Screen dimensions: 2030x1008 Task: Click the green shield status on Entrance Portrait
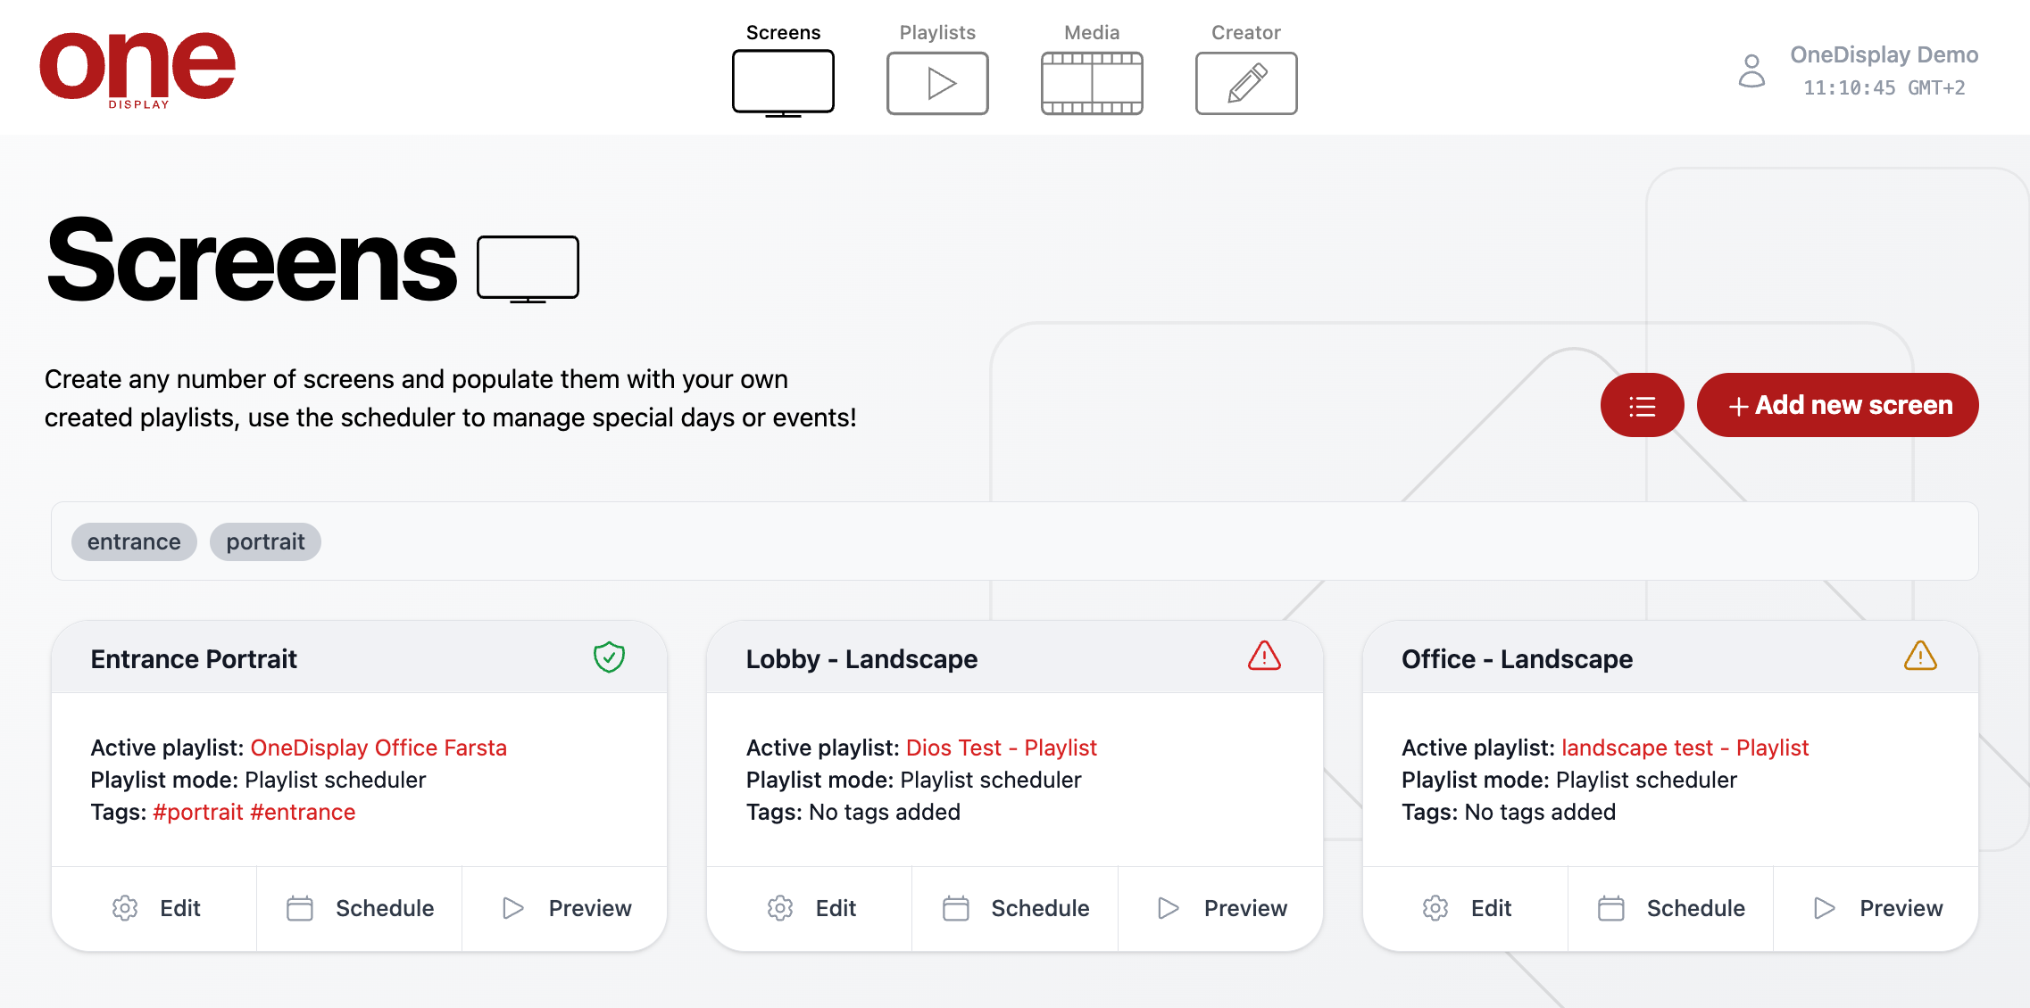[609, 657]
